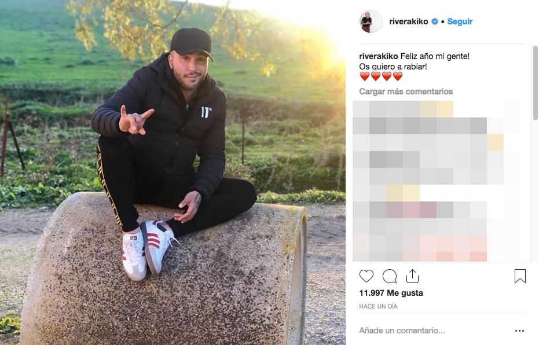Click the main post photo
539x345 pixels.
(x=173, y=172)
